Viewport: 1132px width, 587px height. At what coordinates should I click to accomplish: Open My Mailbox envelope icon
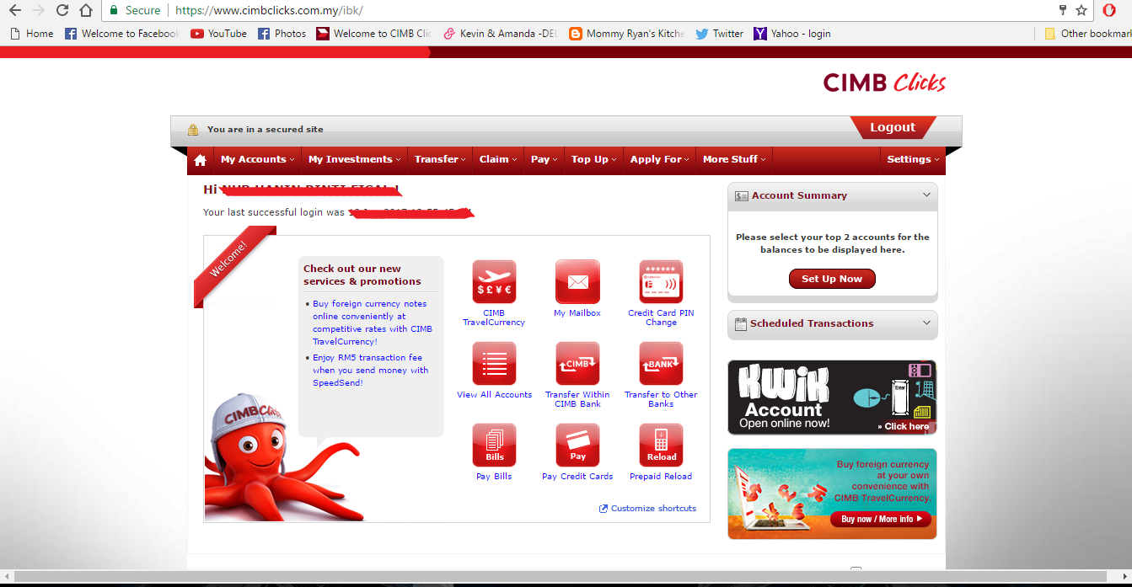(577, 282)
